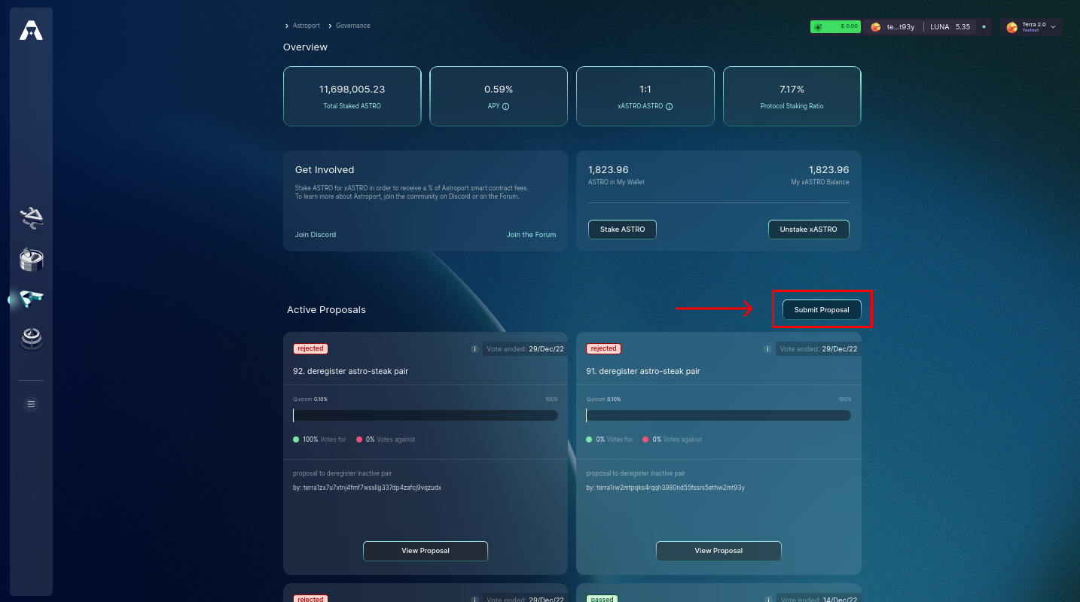Click the info icon on proposal 91
The image size is (1080, 602).
pyautogui.click(x=767, y=349)
